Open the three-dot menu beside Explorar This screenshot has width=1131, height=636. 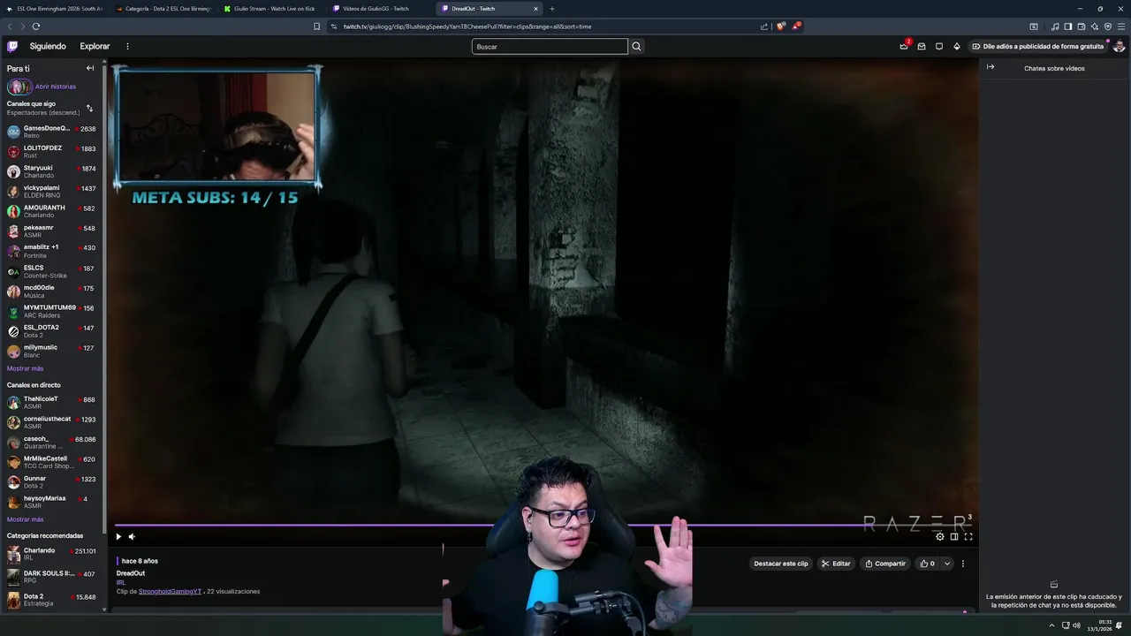pyautogui.click(x=127, y=46)
